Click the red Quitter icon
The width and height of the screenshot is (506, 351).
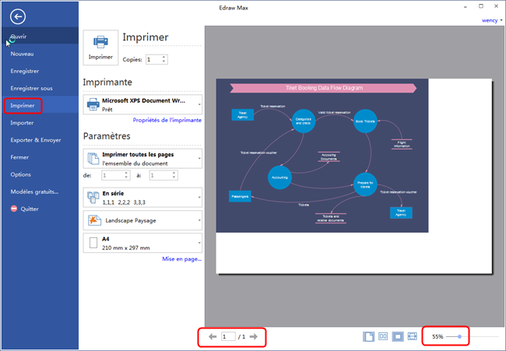[x=14, y=209]
